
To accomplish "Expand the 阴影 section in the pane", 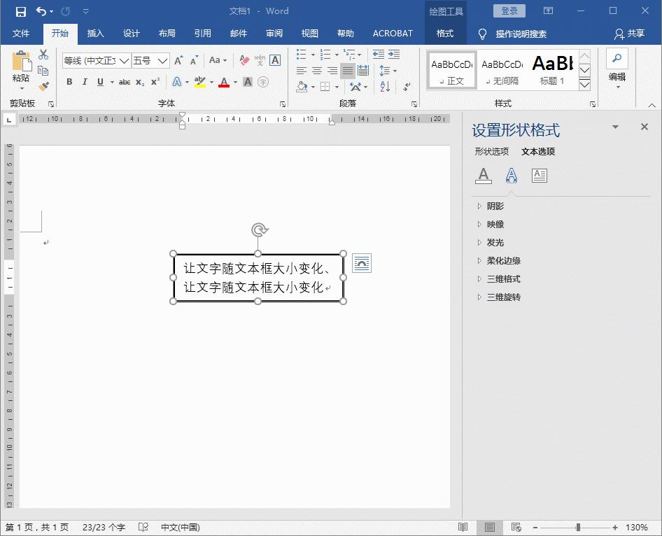I will click(x=494, y=206).
